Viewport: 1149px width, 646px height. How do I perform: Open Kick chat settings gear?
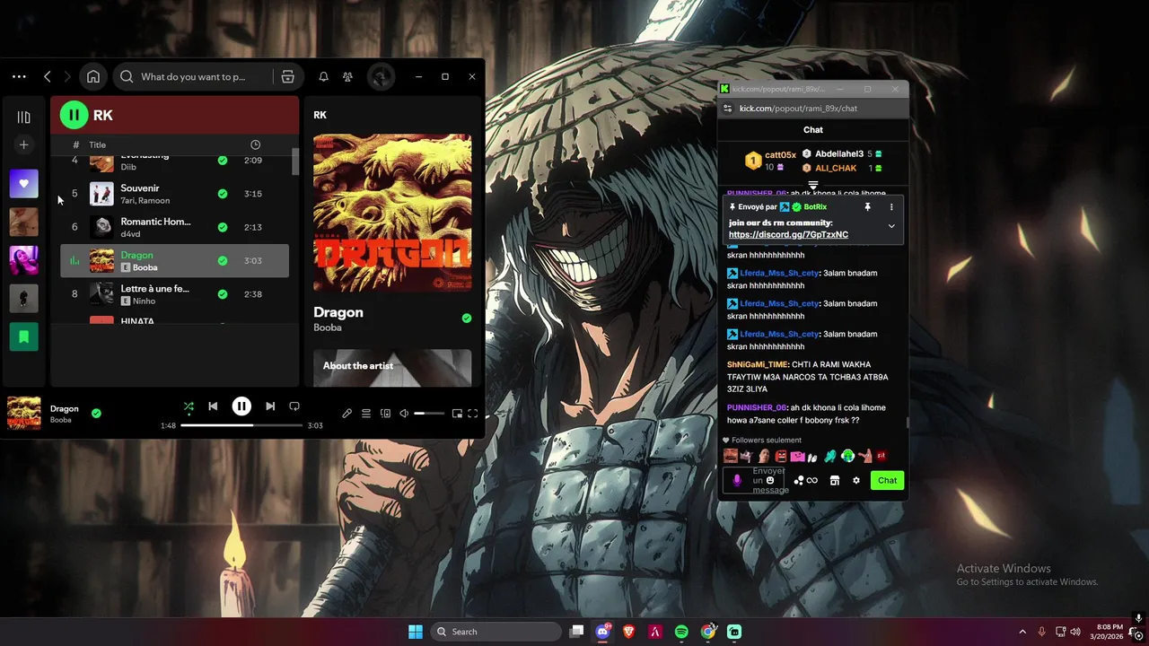coord(856,481)
